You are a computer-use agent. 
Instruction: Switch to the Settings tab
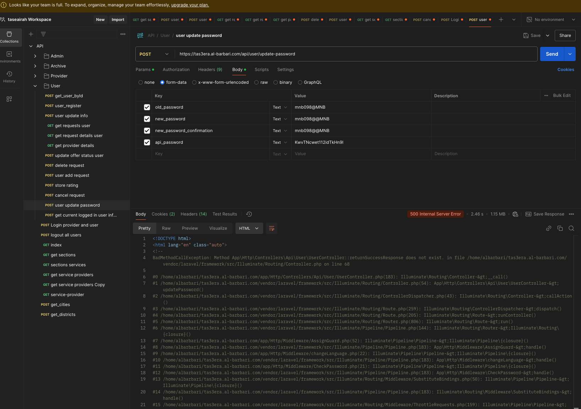286,70
